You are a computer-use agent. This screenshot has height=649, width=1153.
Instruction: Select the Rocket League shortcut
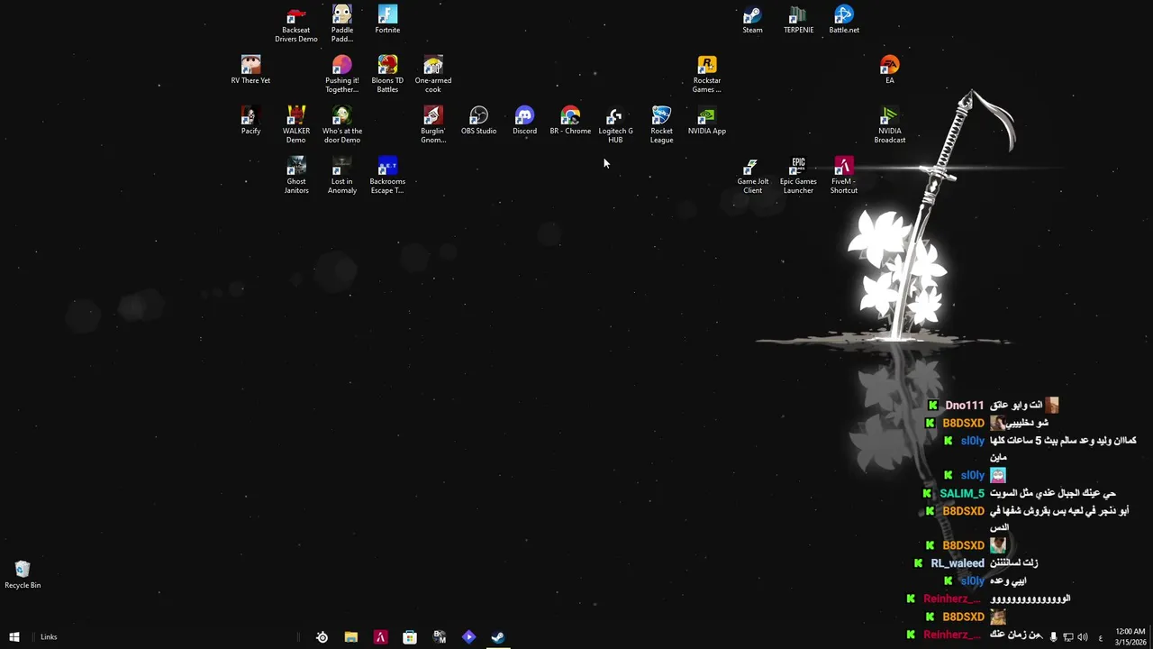[x=662, y=125]
